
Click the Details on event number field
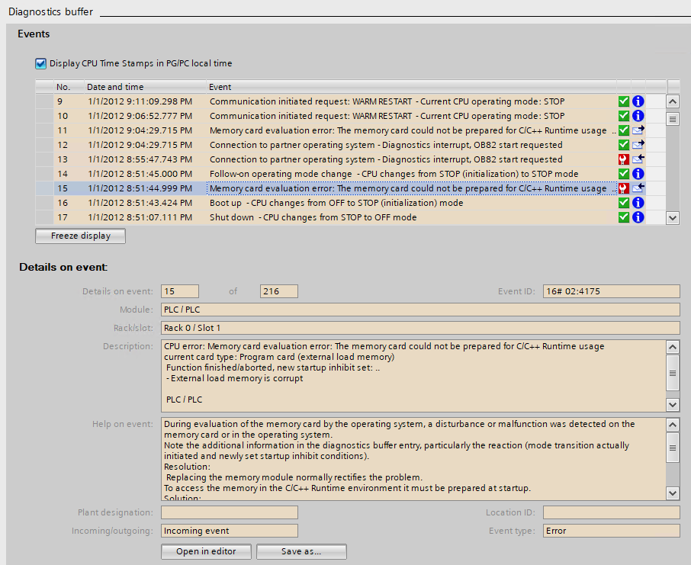click(180, 291)
